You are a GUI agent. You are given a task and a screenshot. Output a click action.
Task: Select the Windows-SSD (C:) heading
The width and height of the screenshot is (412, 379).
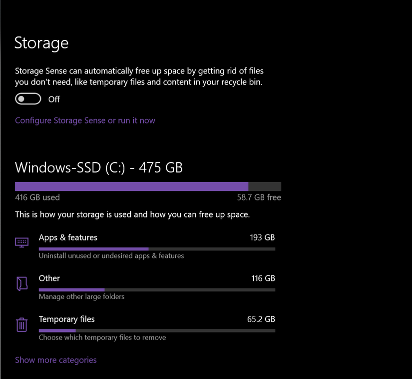pos(99,167)
